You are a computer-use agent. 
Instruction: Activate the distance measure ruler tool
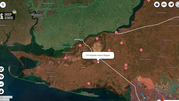click(2, 84)
